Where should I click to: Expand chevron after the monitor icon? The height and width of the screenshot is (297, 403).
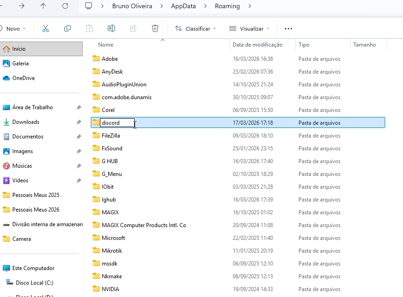click(102, 6)
